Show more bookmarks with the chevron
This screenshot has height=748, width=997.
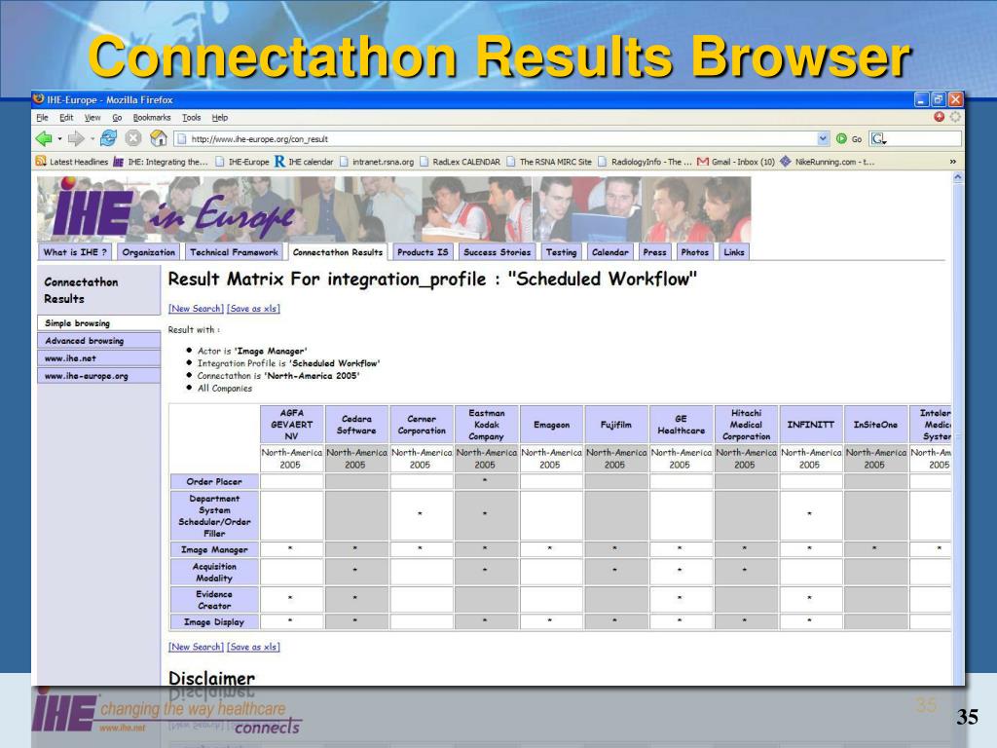pos(952,162)
